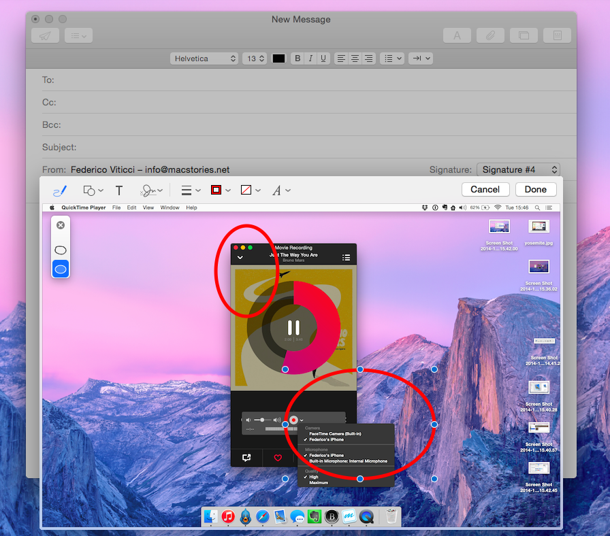Open the Signature #4 dropdown

coord(519,169)
